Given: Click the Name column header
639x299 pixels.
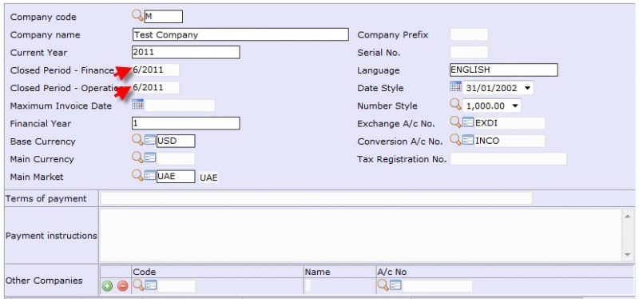Looking at the screenshot, I should [317, 272].
